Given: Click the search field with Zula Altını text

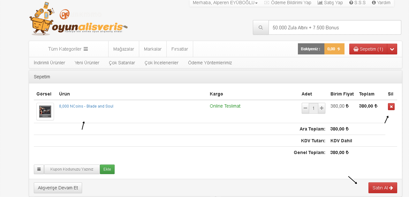Looking at the screenshot, I should click(x=335, y=28).
